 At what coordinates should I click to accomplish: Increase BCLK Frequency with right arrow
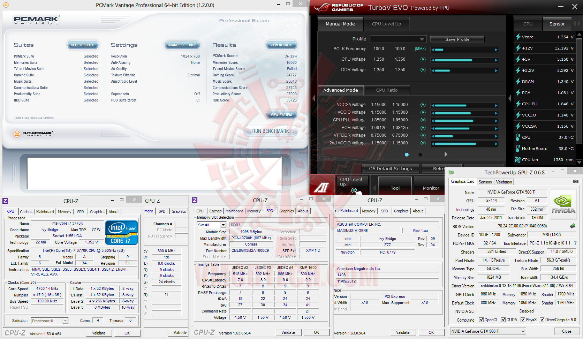pos(496,50)
